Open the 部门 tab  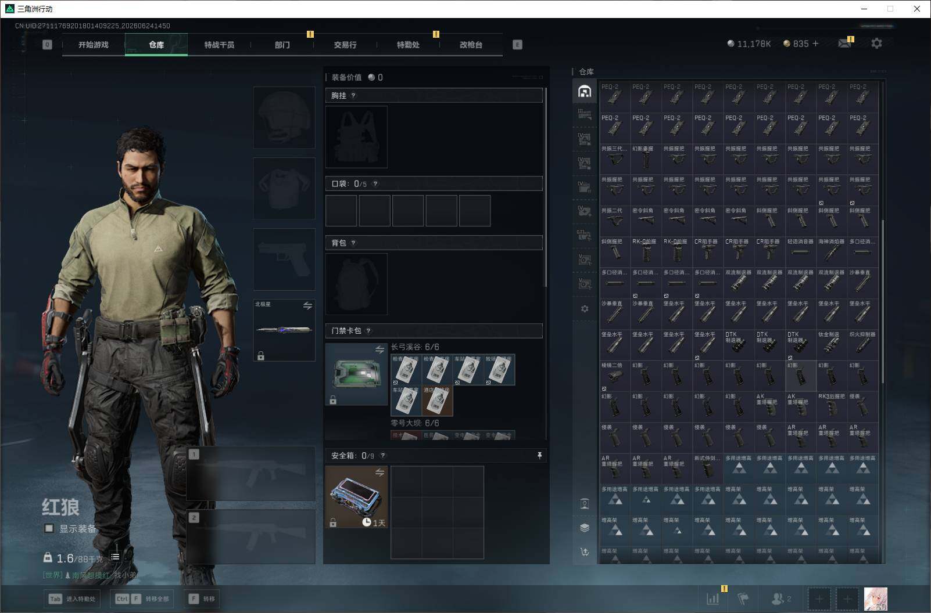282,45
